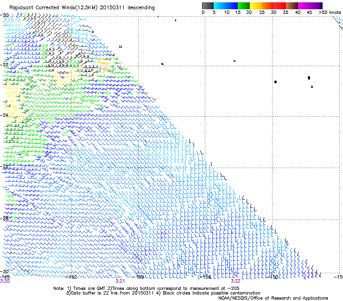Click the '-28' latitude axis label
This screenshot has height=301, width=343.
4,219
